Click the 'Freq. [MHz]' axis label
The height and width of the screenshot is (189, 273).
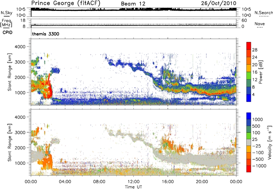click(6, 23)
